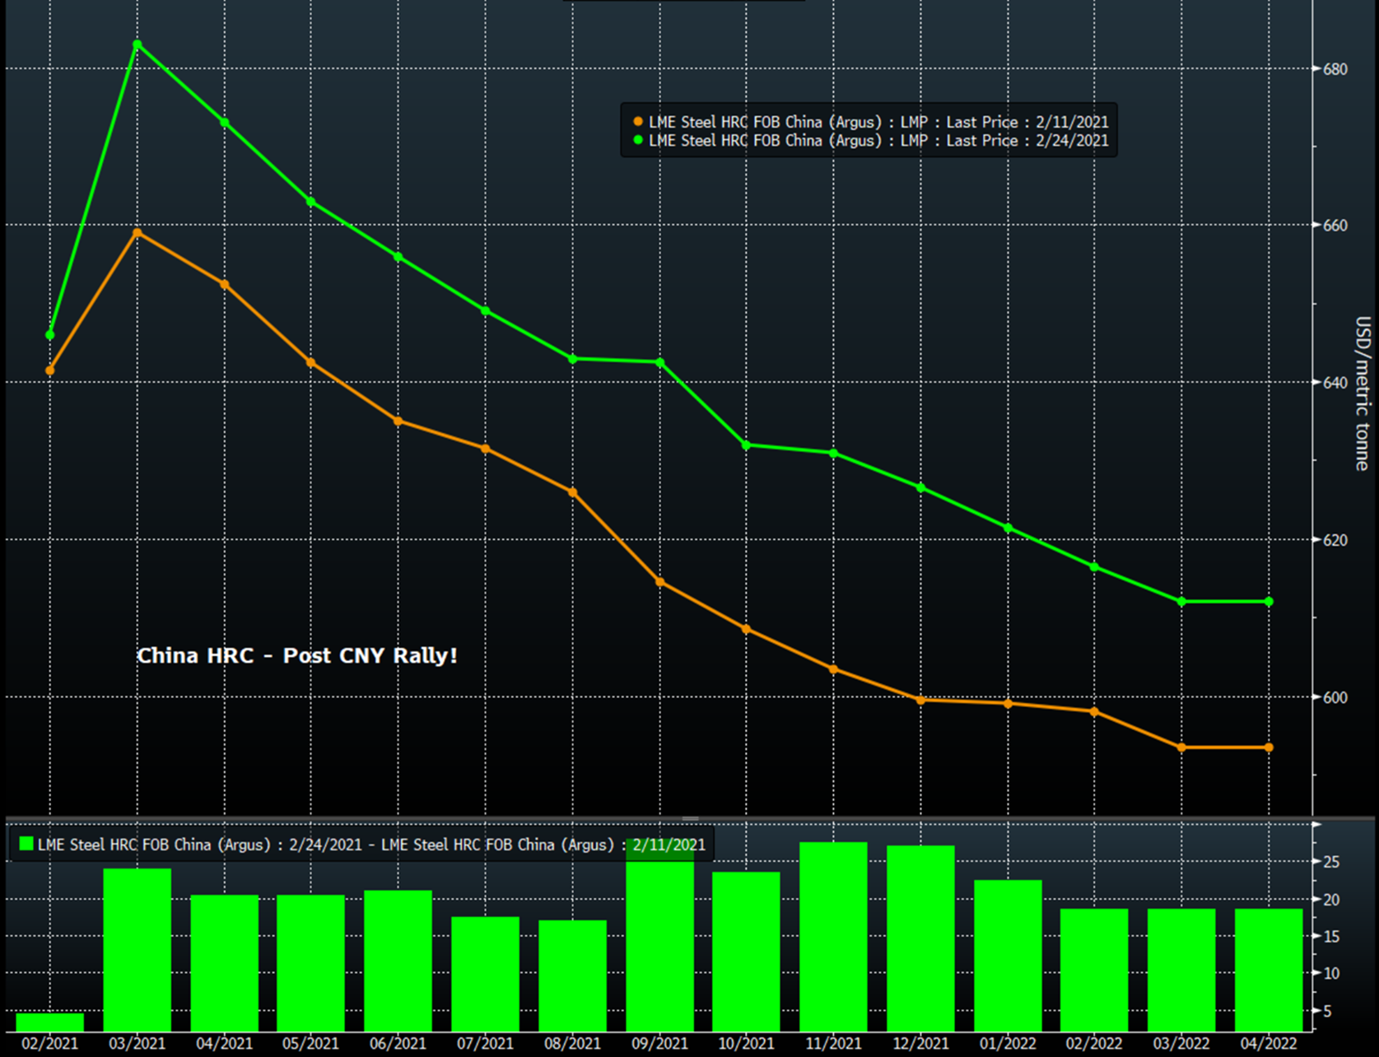Select the tallest spread bar at 11/2021
Image resolution: width=1379 pixels, height=1057 pixels.
(x=833, y=936)
